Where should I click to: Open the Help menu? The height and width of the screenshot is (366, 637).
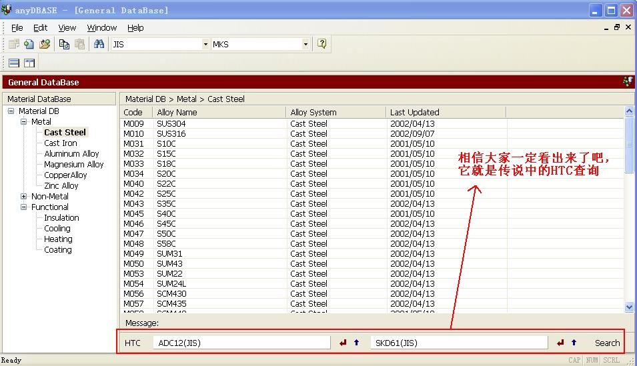(135, 27)
